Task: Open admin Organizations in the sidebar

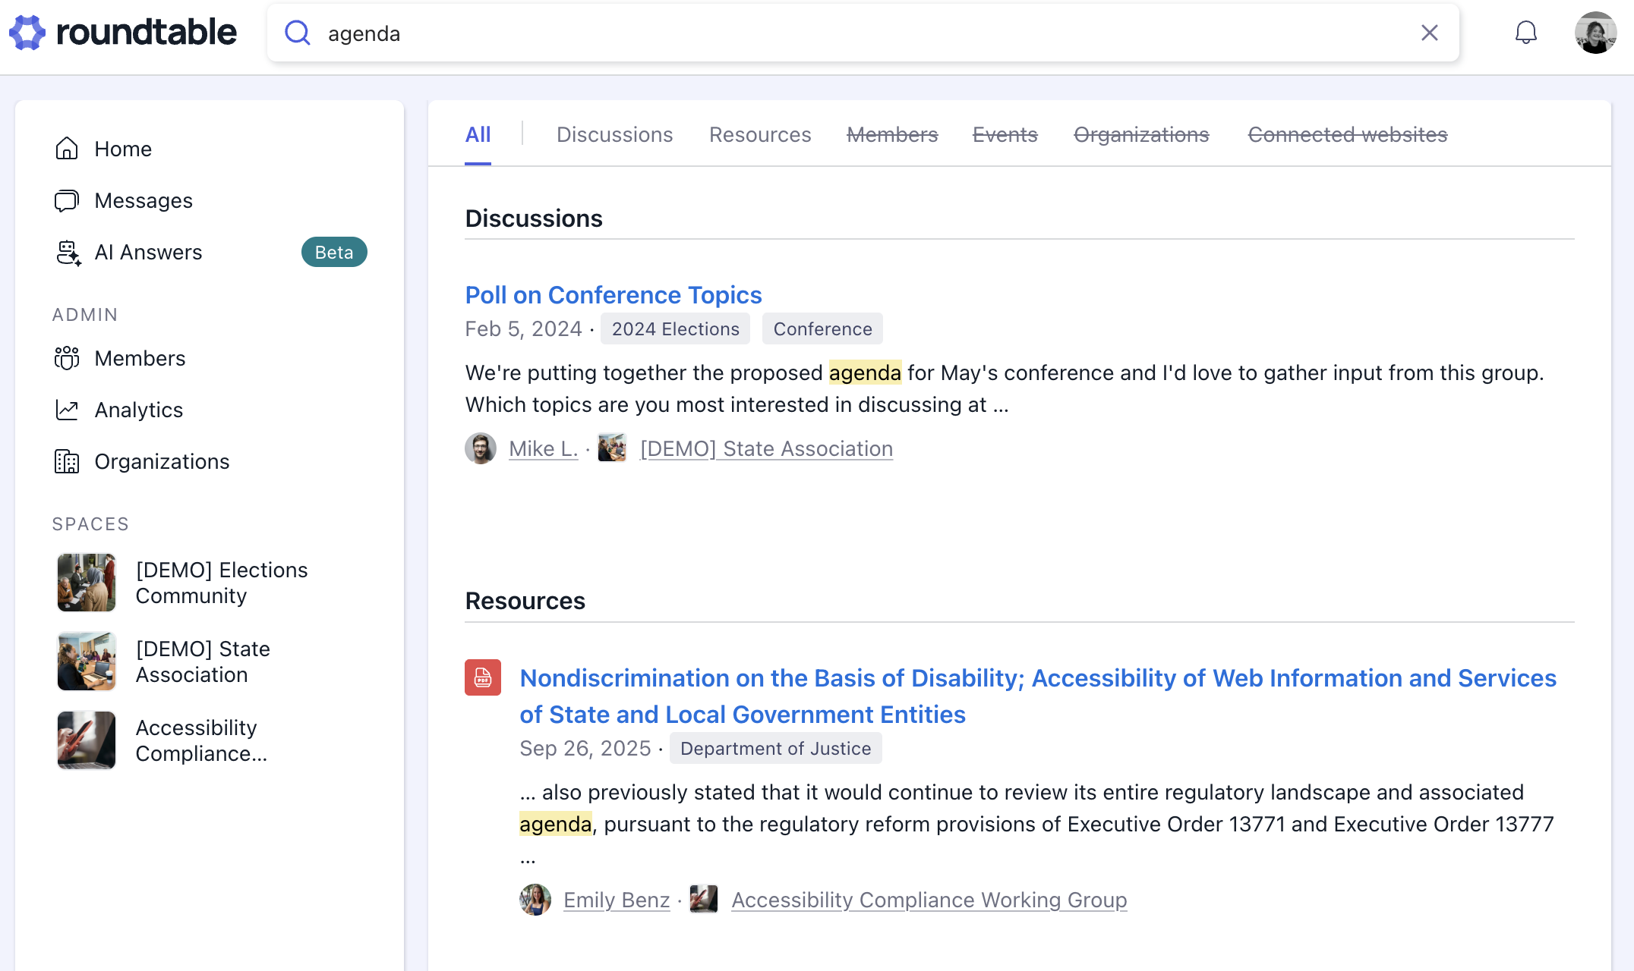Action: pyautogui.click(x=161, y=461)
